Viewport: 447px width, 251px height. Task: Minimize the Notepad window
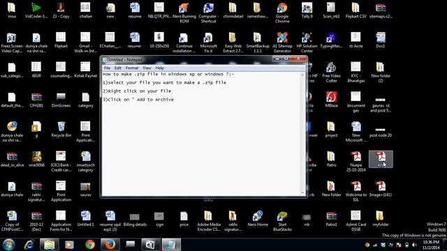(x=277, y=59)
